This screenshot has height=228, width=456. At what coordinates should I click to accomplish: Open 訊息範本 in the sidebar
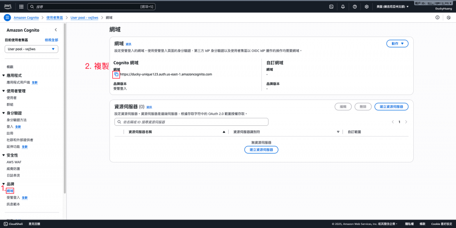point(13,204)
